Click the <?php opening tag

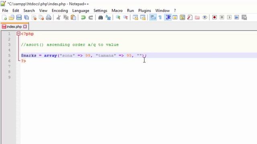click(x=27, y=34)
